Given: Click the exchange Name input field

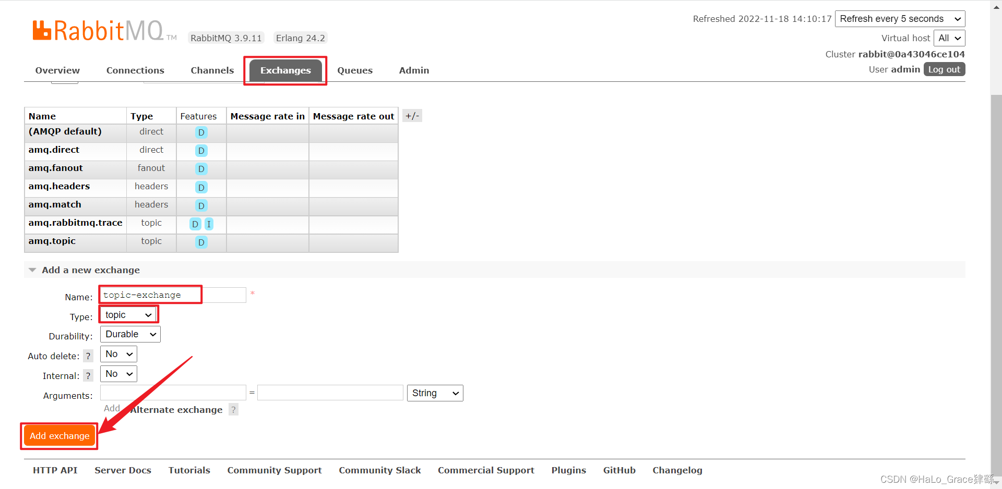Looking at the screenshot, I should coord(173,295).
